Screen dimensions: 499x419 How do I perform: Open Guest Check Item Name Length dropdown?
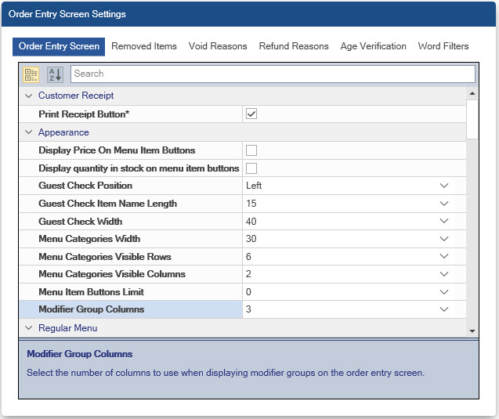443,204
